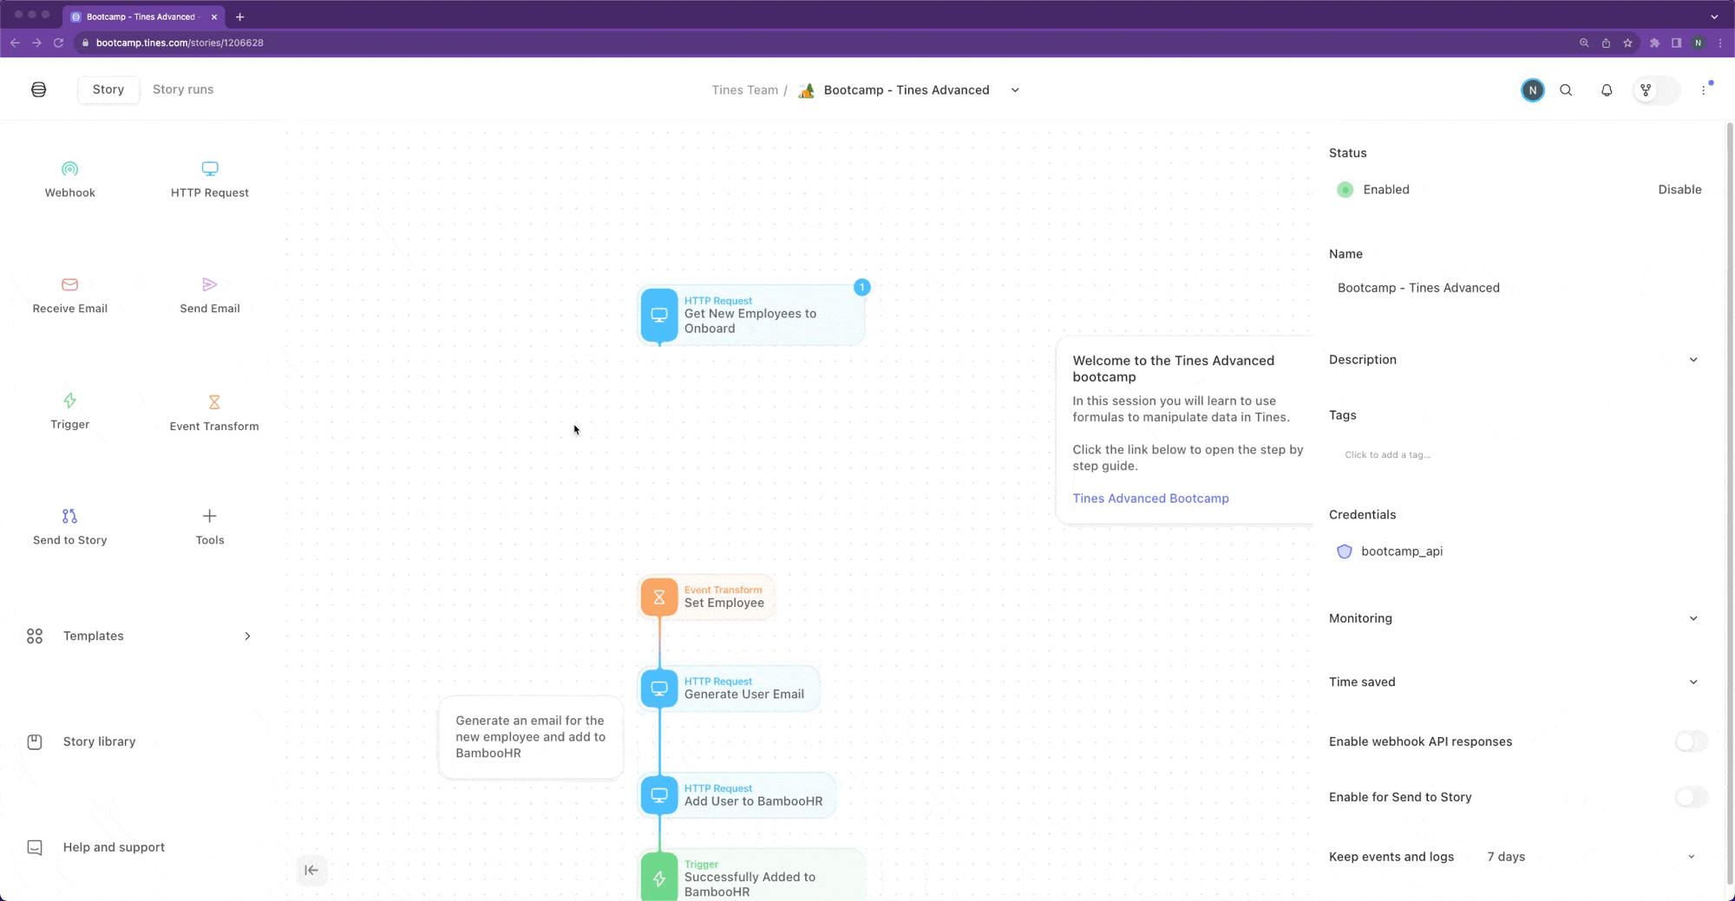Expand the Description section
This screenshot has height=901, width=1735.
[x=1514, y=360]
